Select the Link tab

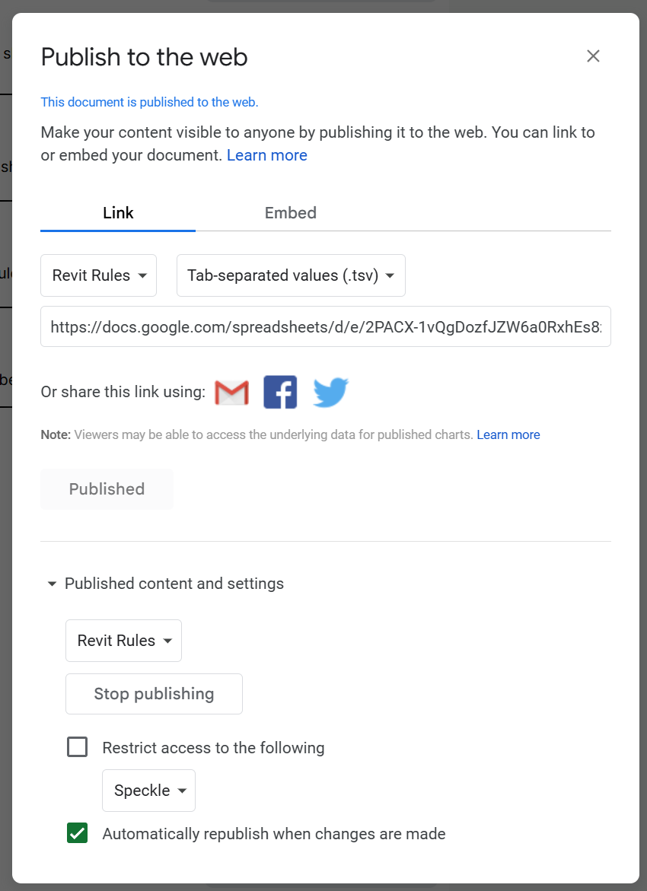click(x=118, y=213)
